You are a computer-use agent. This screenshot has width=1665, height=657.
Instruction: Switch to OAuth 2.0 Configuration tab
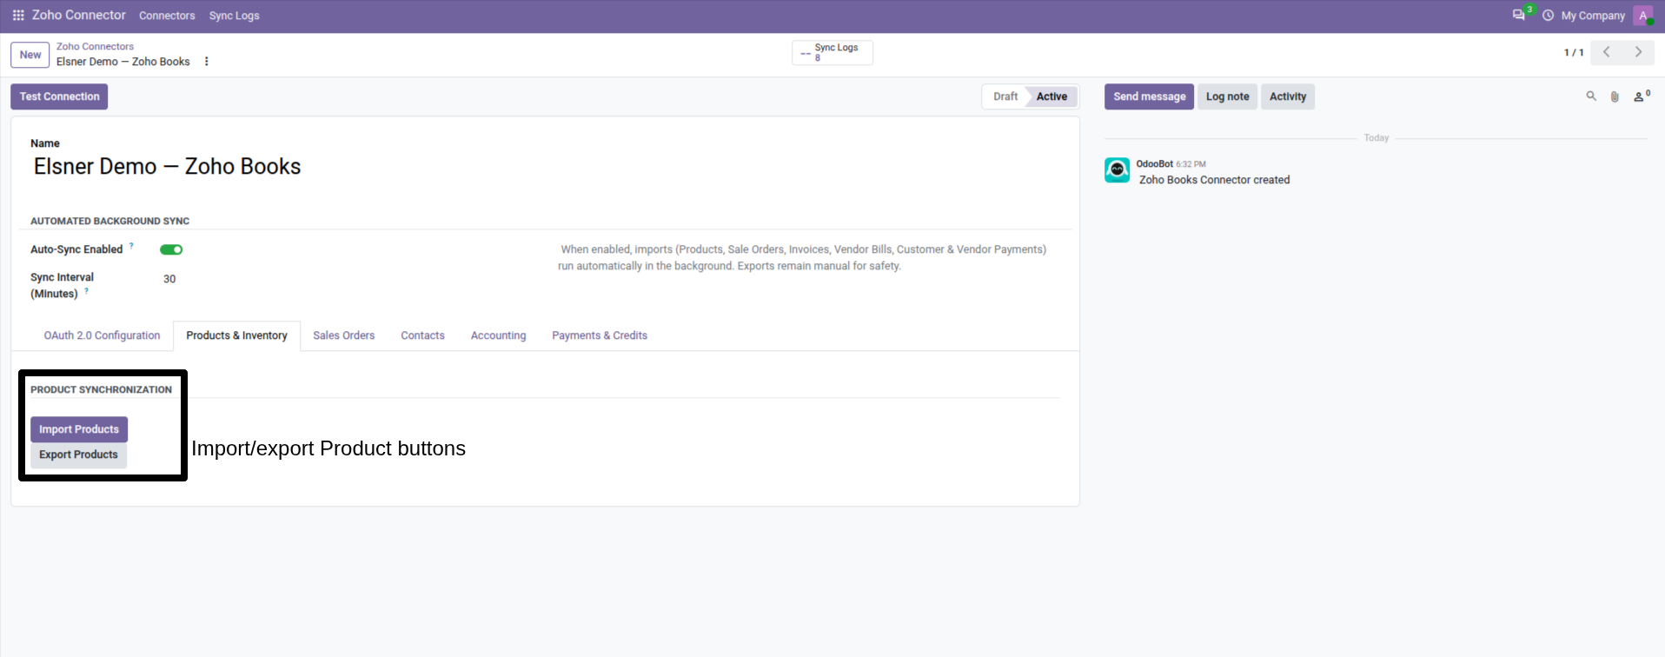coord(102,335)
